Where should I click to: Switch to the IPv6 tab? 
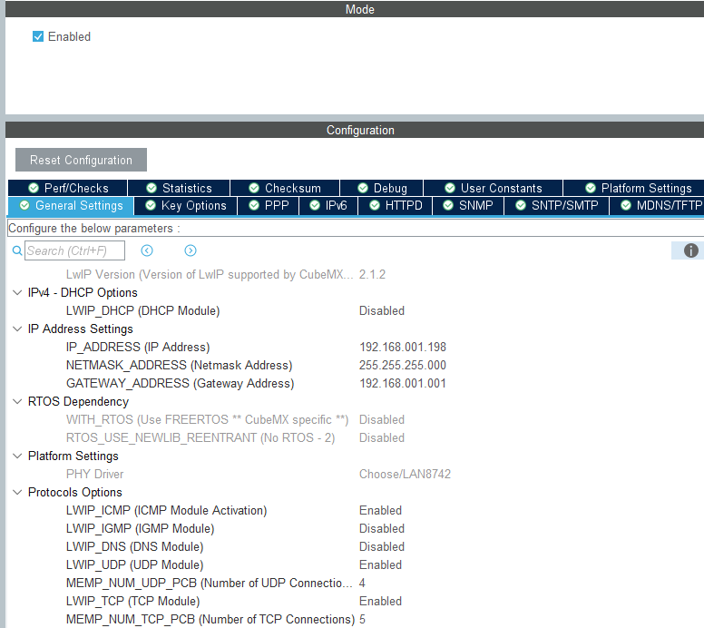pyautogui.click(x=328, y=206)
